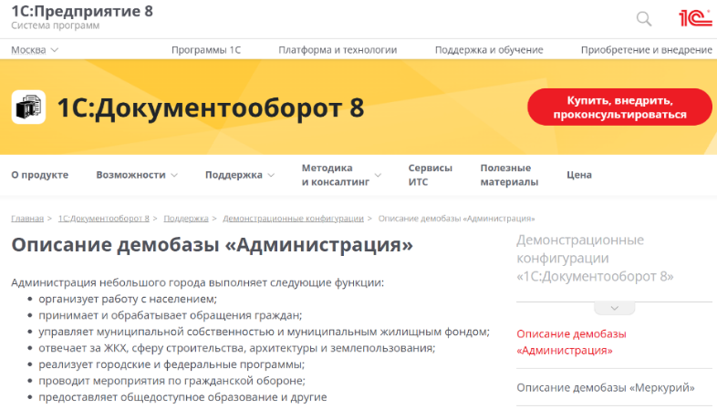Click the red 1C logo icon
Viewport: 717px width, 409px height.
[x=693, y=18]
